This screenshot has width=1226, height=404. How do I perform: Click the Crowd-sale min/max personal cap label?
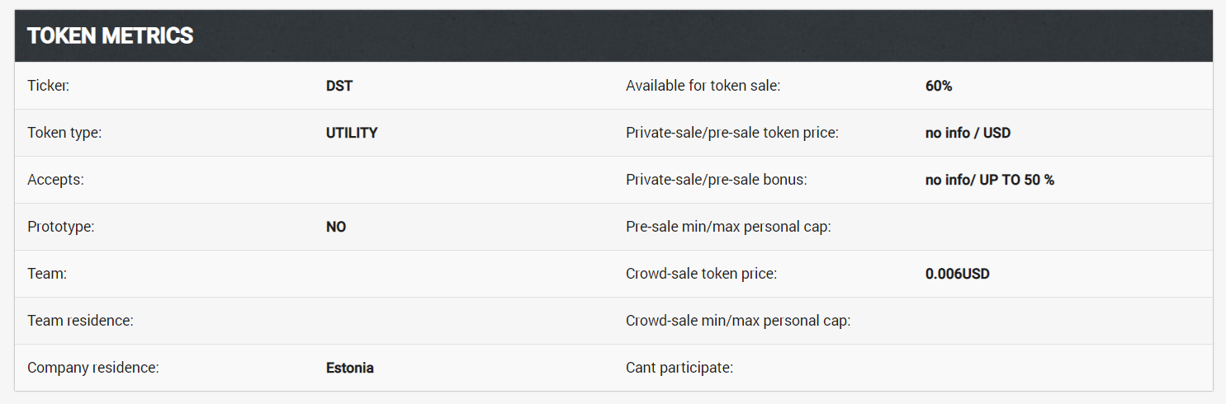[738, 321]
